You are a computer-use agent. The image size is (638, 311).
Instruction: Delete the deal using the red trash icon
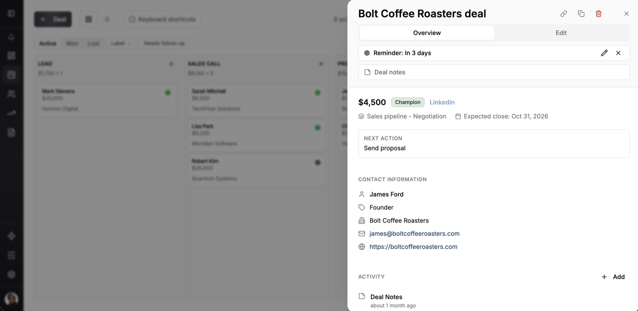599,14
